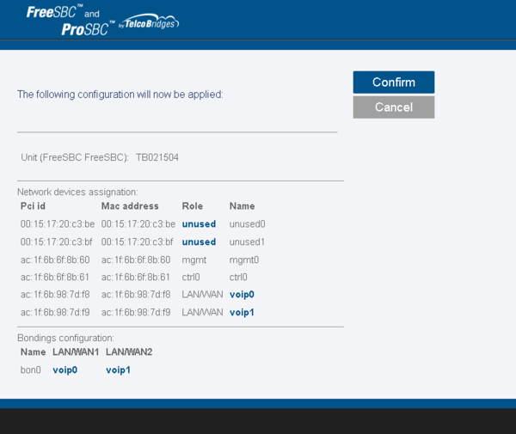The image size is (516, 434).
Task: Select Pci id ac:1f:6b:98:7d:f9
Action: coord(55,312)
